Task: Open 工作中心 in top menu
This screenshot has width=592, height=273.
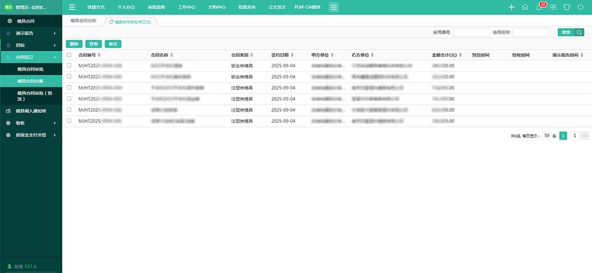Action: pyautogui.click(x=186, y=7)
